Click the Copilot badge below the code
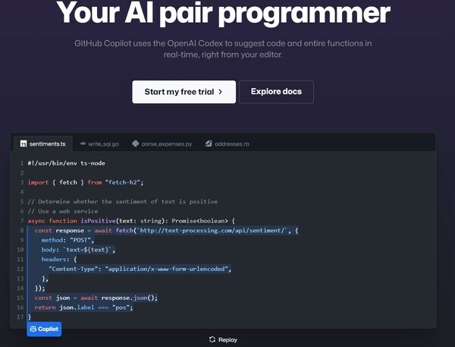Viewport: 455px width, 347px height. coord(44,329)
